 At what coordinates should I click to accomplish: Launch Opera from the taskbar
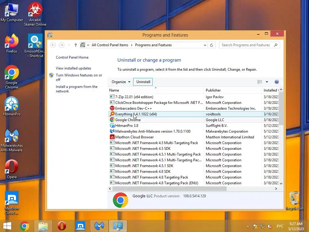[62, 226]
